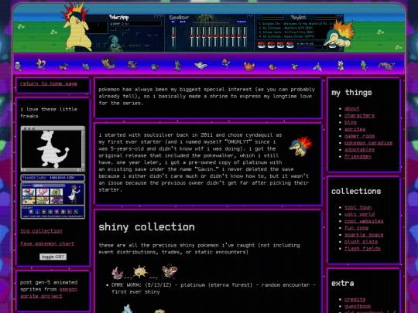Image resolution: width=418 pixels, height=313 pixels.
Task: Open the characters link
Action: coord(359,115)
